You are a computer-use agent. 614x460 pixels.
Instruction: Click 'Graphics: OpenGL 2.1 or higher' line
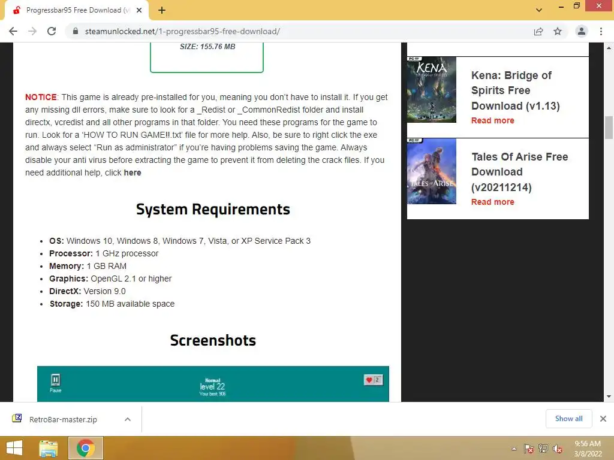[110, 279]
